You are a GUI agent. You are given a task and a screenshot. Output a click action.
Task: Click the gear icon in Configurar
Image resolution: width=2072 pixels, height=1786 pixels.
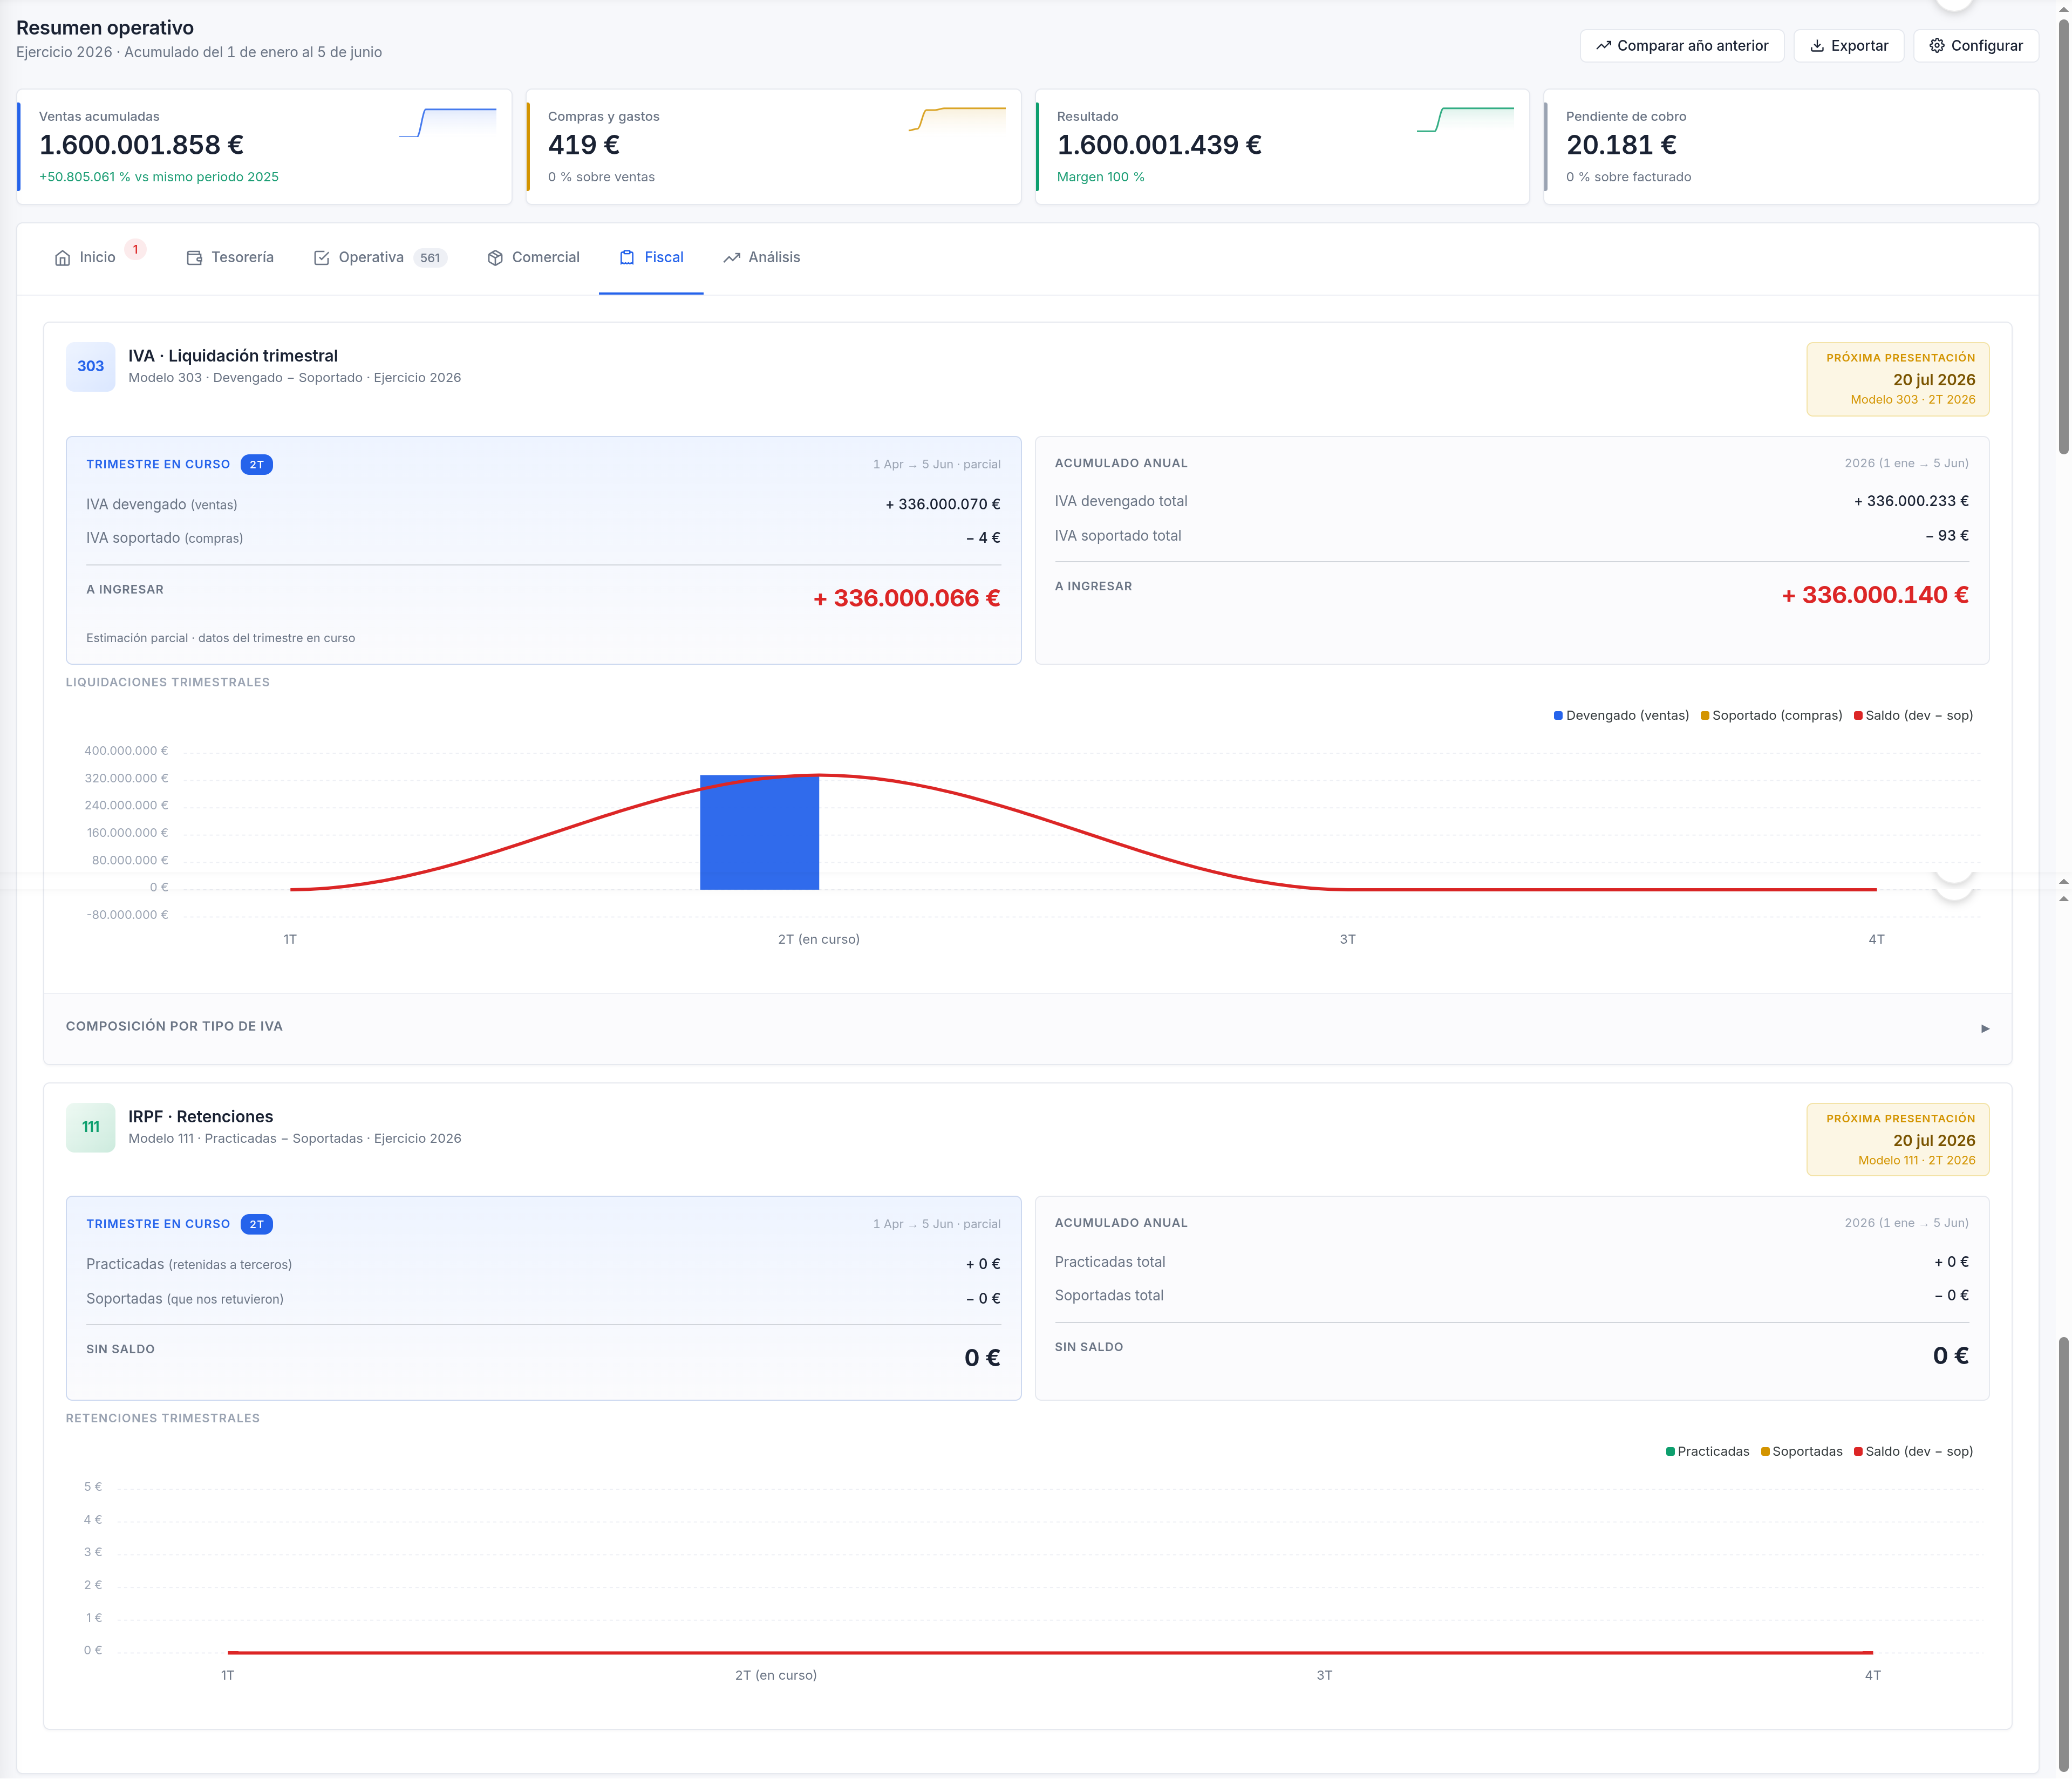point(1937,46)
